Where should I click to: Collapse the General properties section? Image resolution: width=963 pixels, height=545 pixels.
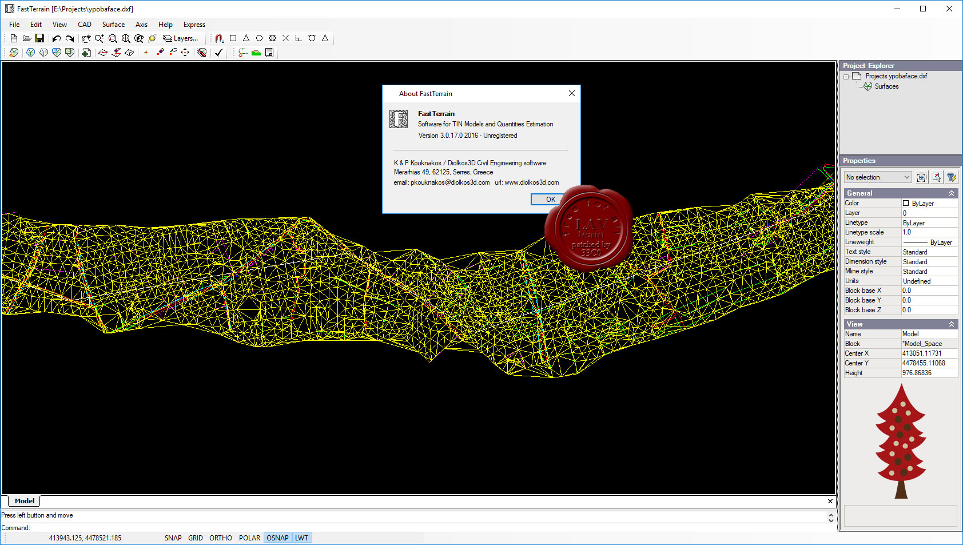coord(952,193)
